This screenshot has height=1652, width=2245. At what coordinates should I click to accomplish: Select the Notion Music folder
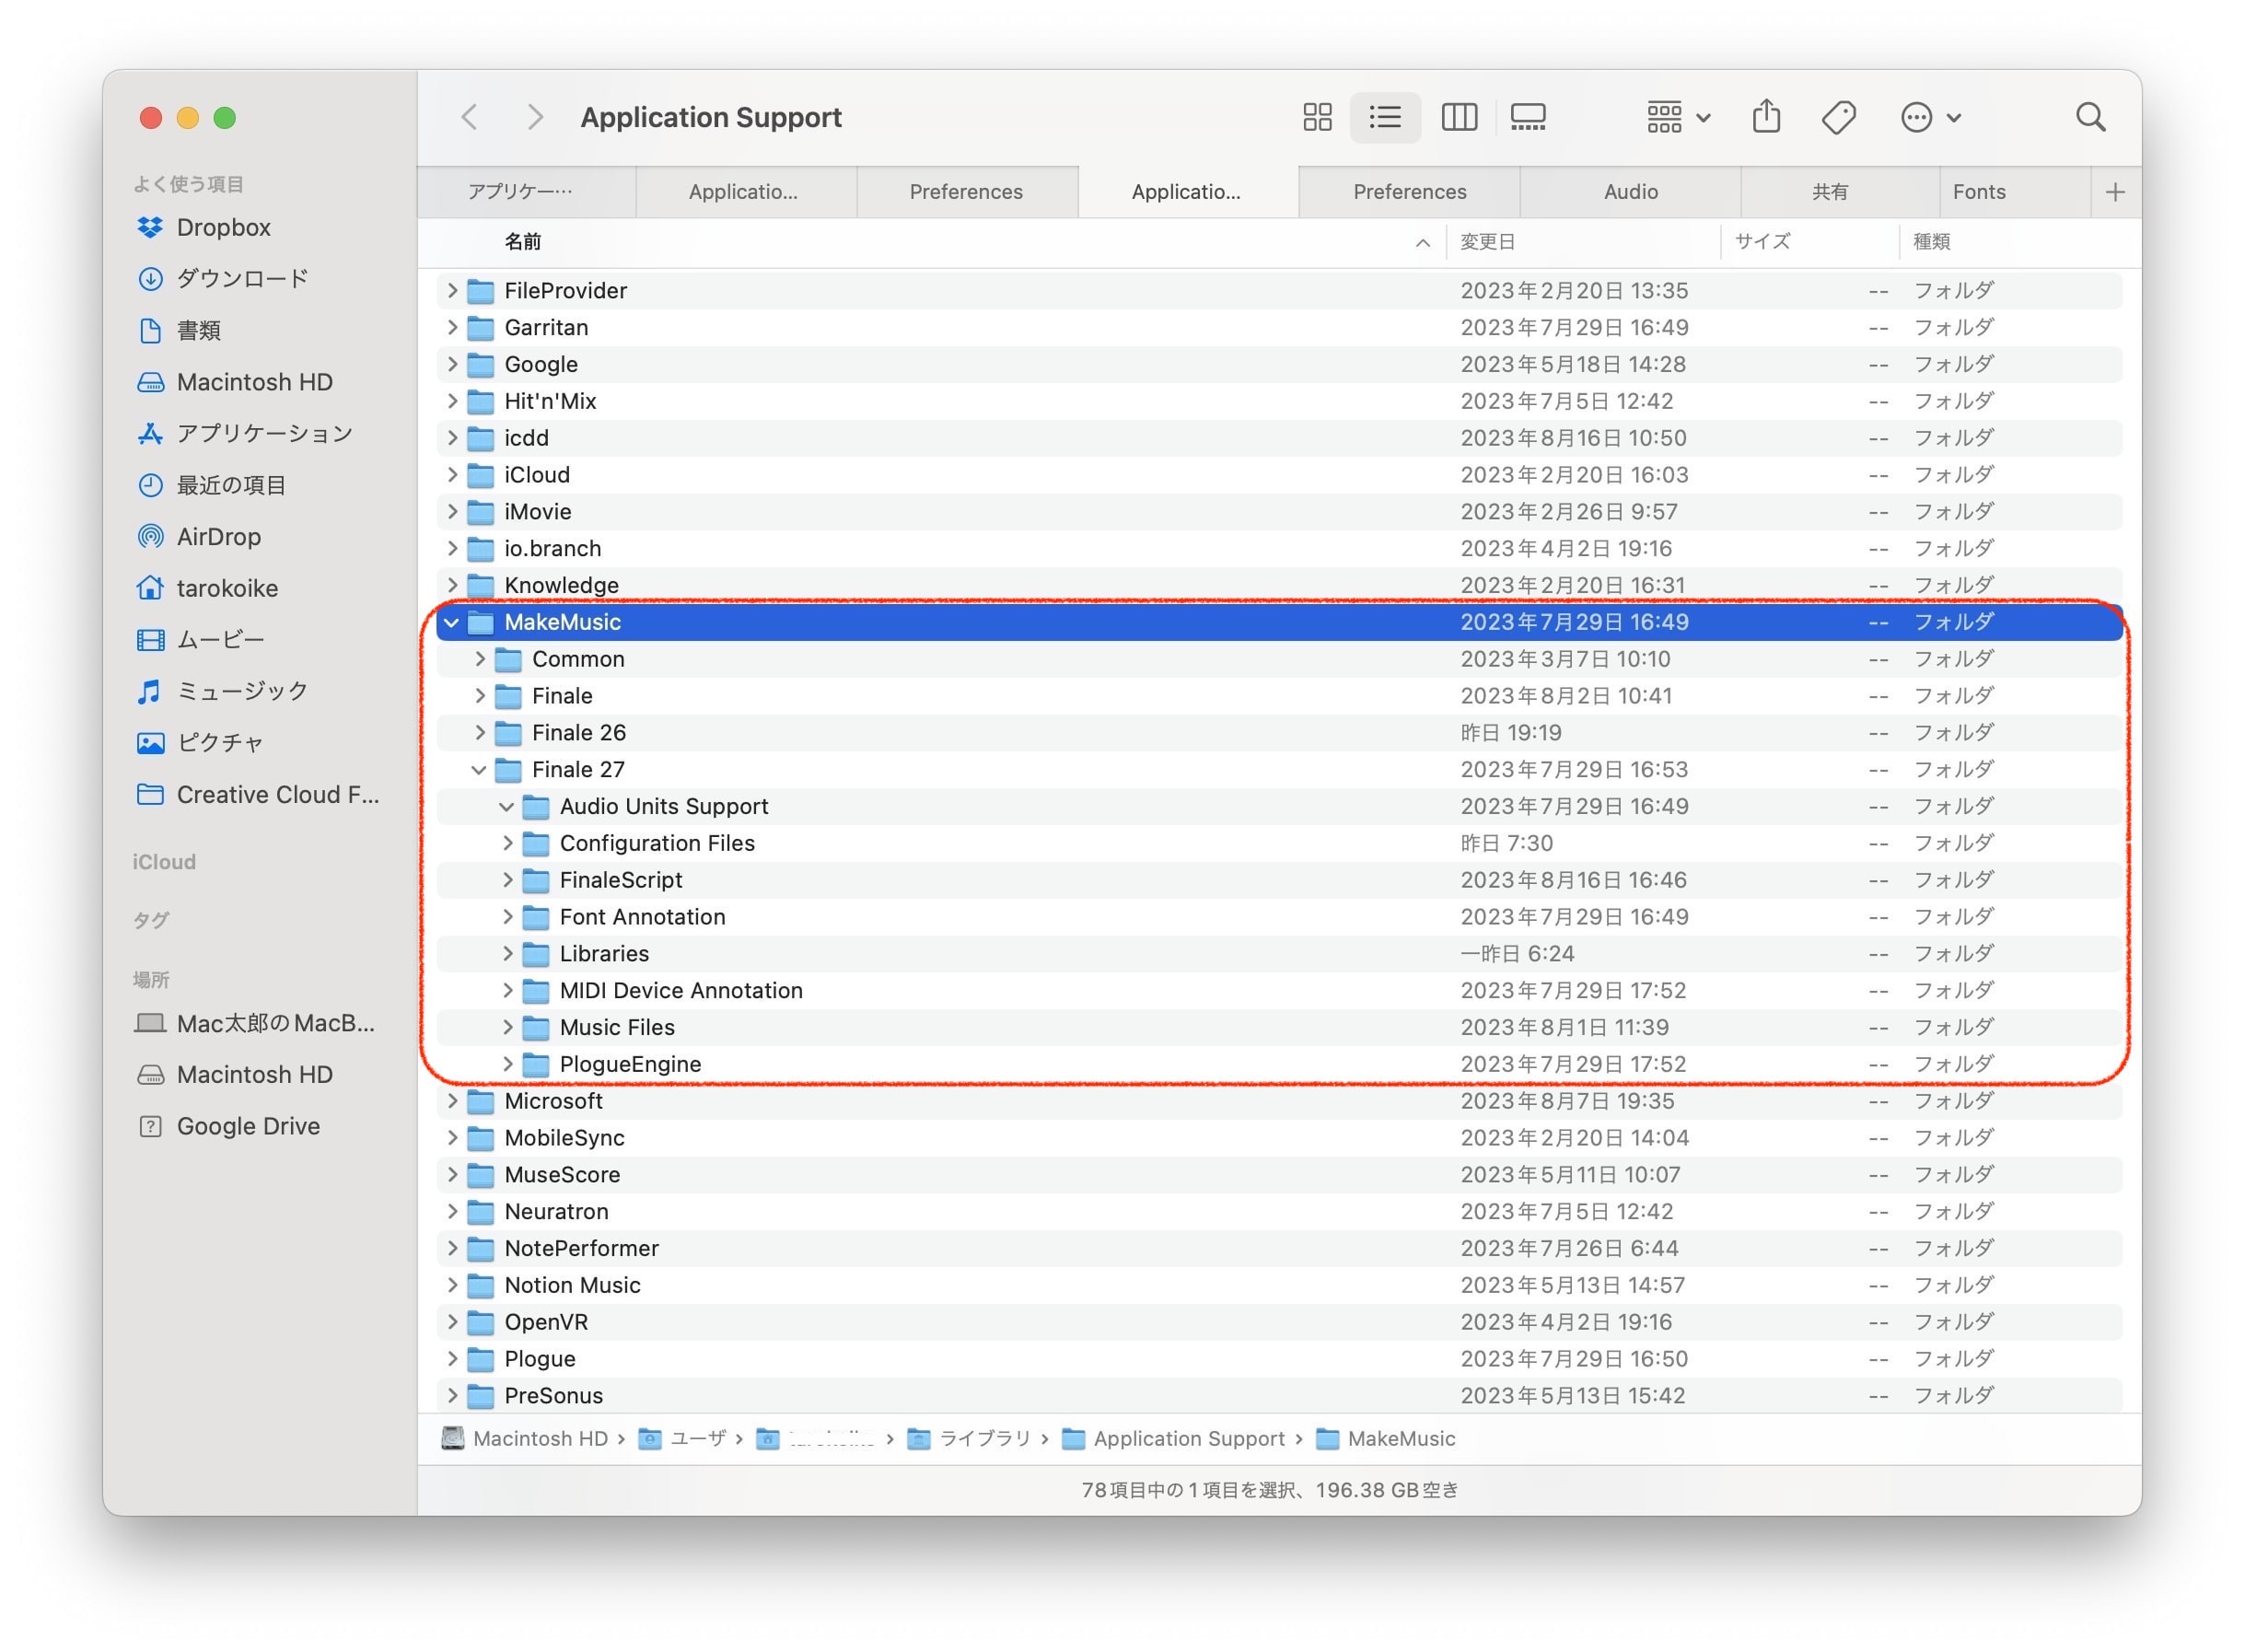(x=1279, y=1285)
